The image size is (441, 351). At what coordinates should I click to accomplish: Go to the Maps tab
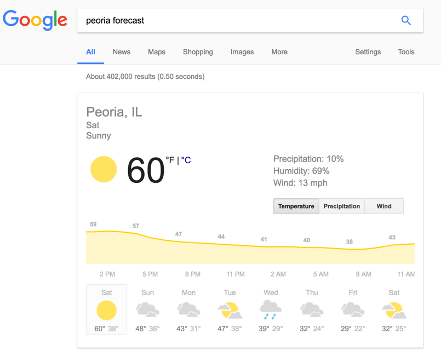[x=157, y=51]
